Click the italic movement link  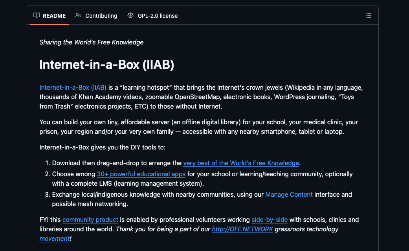coord(55,238)
